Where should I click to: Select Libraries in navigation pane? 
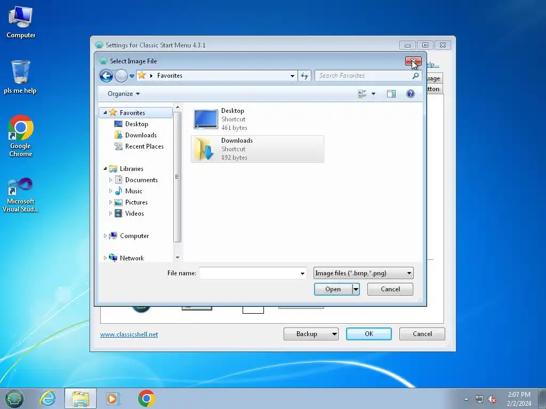pyautogui.click(x=131, y=169)
